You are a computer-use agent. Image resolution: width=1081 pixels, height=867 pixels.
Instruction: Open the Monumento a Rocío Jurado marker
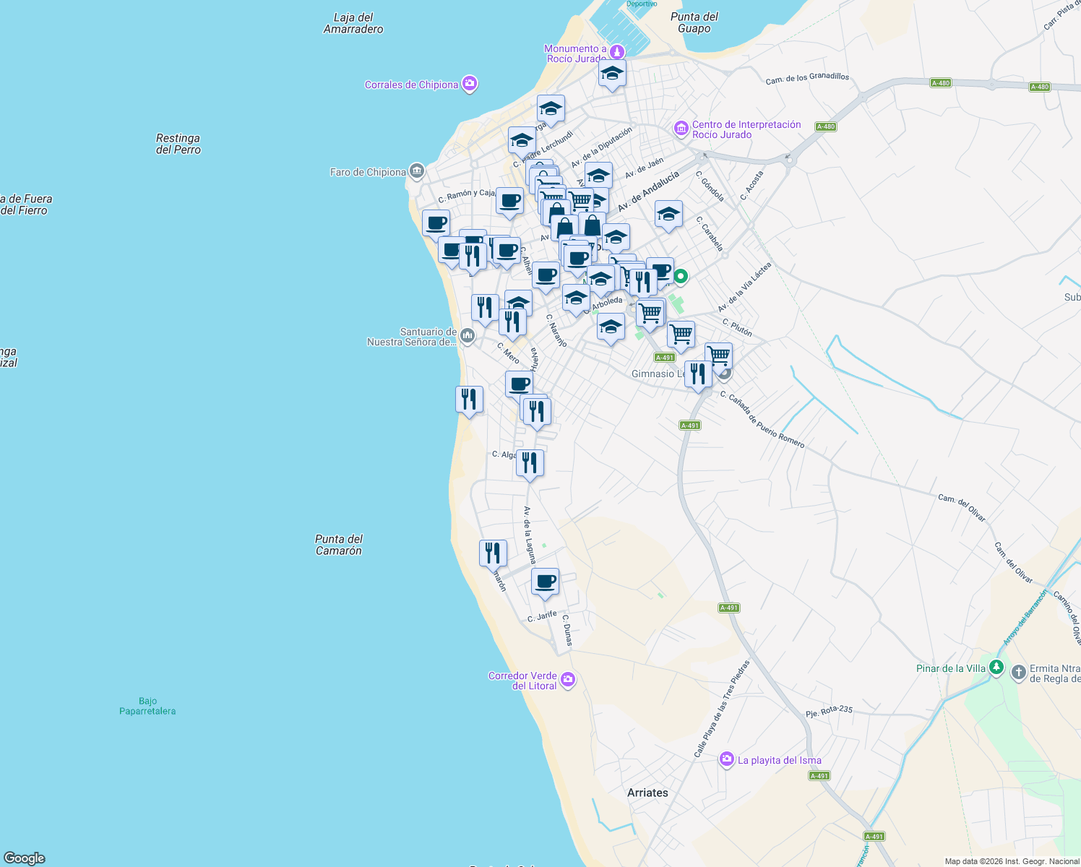coord(616,51)
